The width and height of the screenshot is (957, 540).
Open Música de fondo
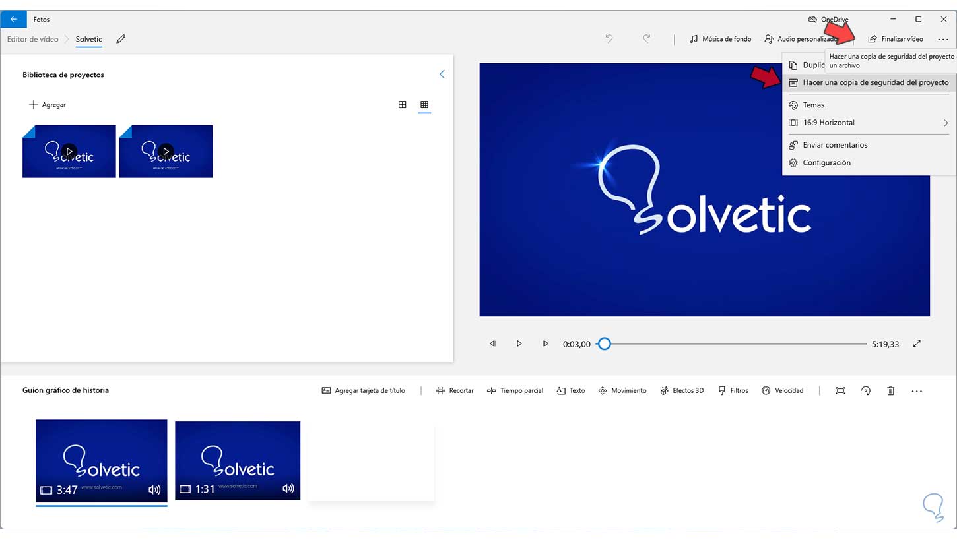[720, 39]
